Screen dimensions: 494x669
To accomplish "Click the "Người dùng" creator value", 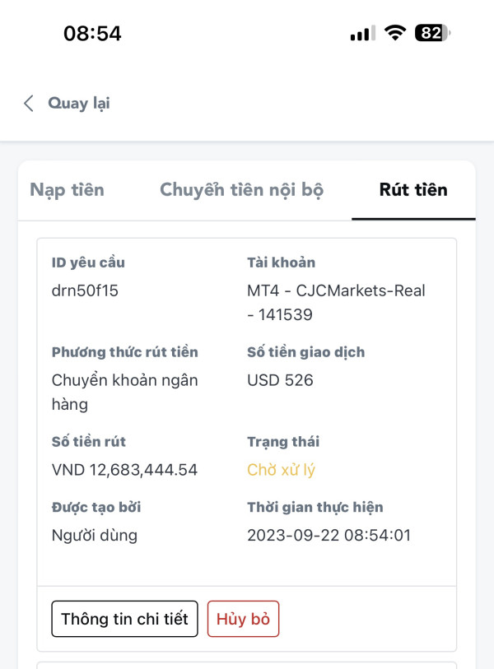I will pos(94,535).
